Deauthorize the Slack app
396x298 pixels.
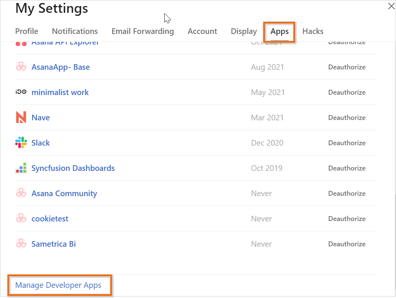click(347, 143)
